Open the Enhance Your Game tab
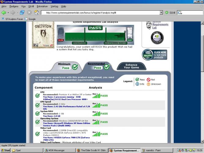 (131, 66)
